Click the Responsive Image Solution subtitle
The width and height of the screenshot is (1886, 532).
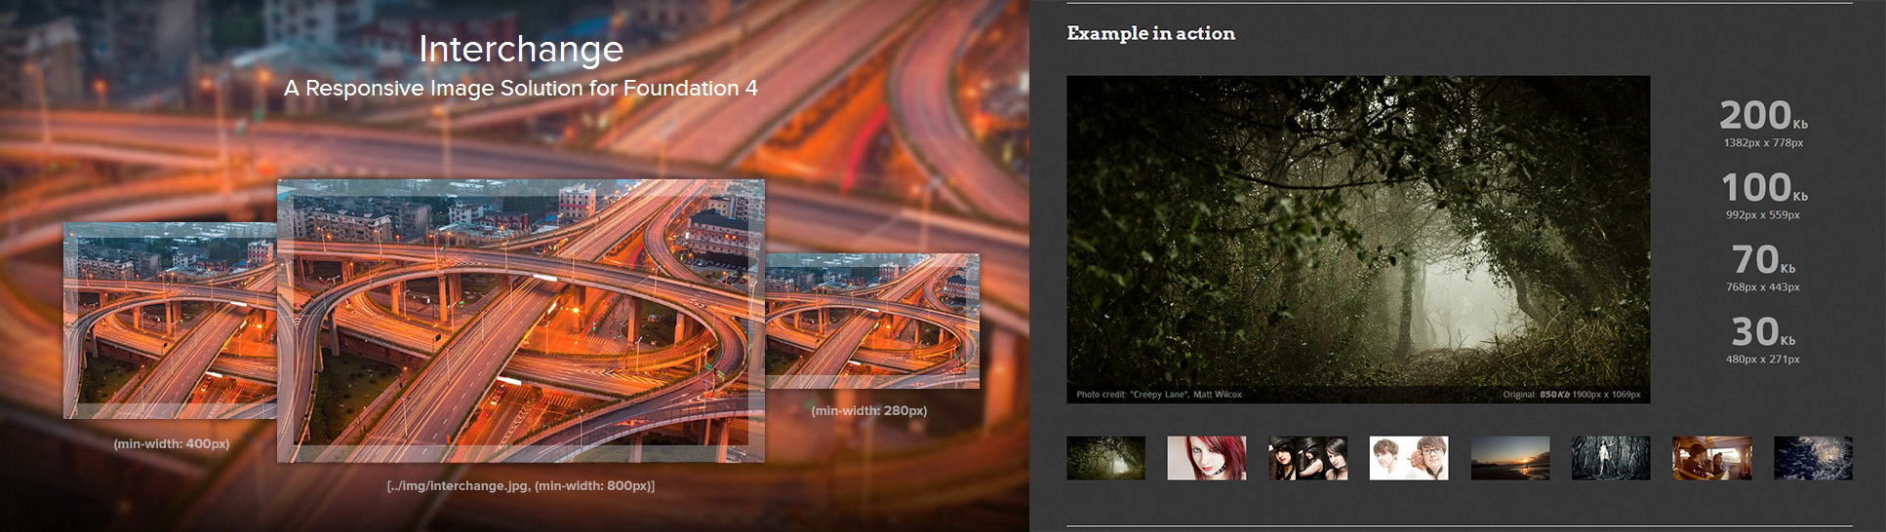pyautogui.click(x=521, y=88)
